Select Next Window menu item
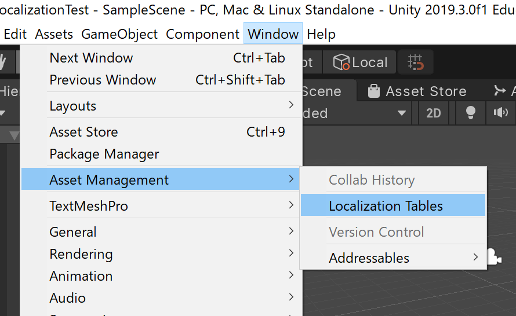Screen dimensions: 516x316 [92, 58]
